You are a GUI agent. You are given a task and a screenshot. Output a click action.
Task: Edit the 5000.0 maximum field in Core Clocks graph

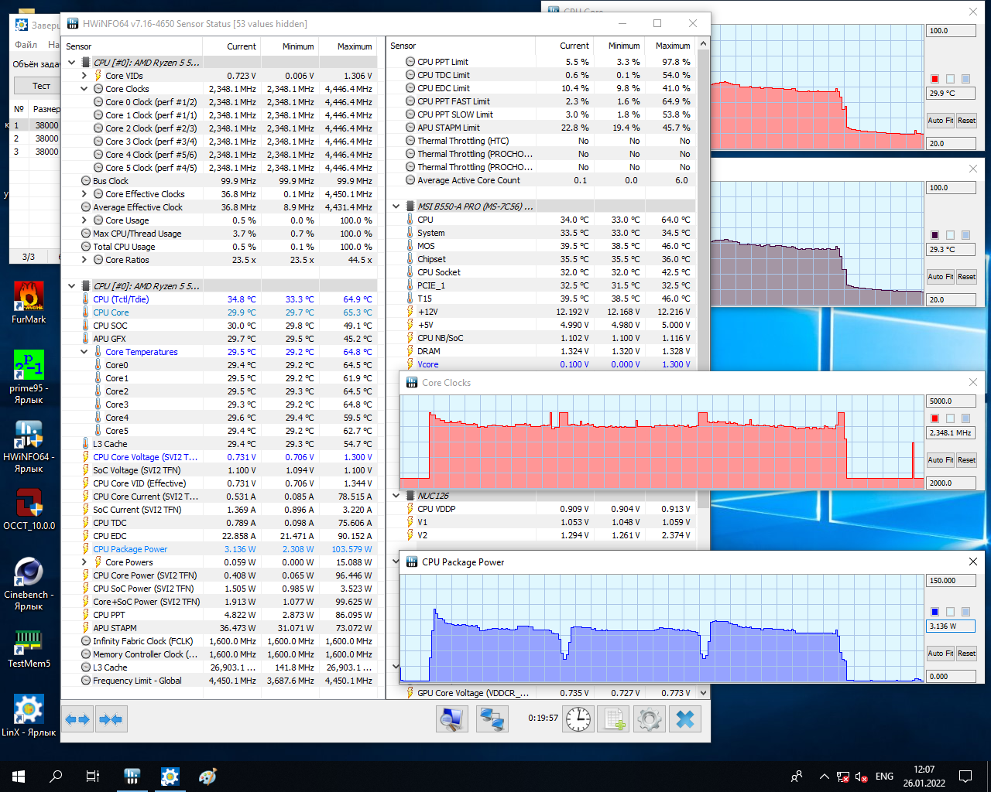coord(951,401)
